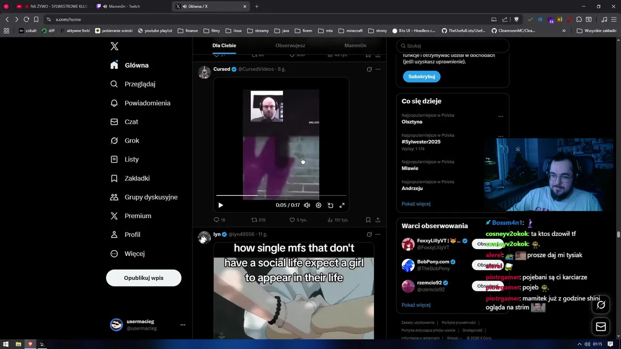
Task: Reload the page
Action: [26, 19]
